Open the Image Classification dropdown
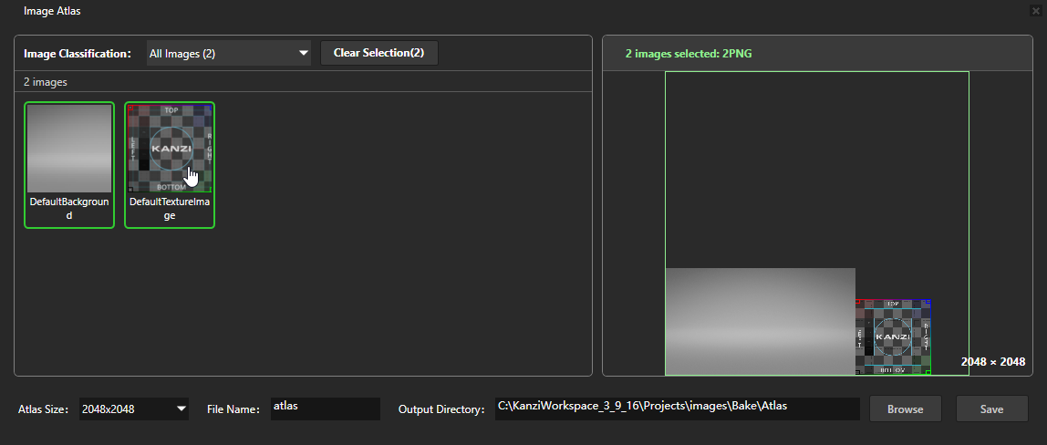The image size is (1047, 445). tap(228, 54)
